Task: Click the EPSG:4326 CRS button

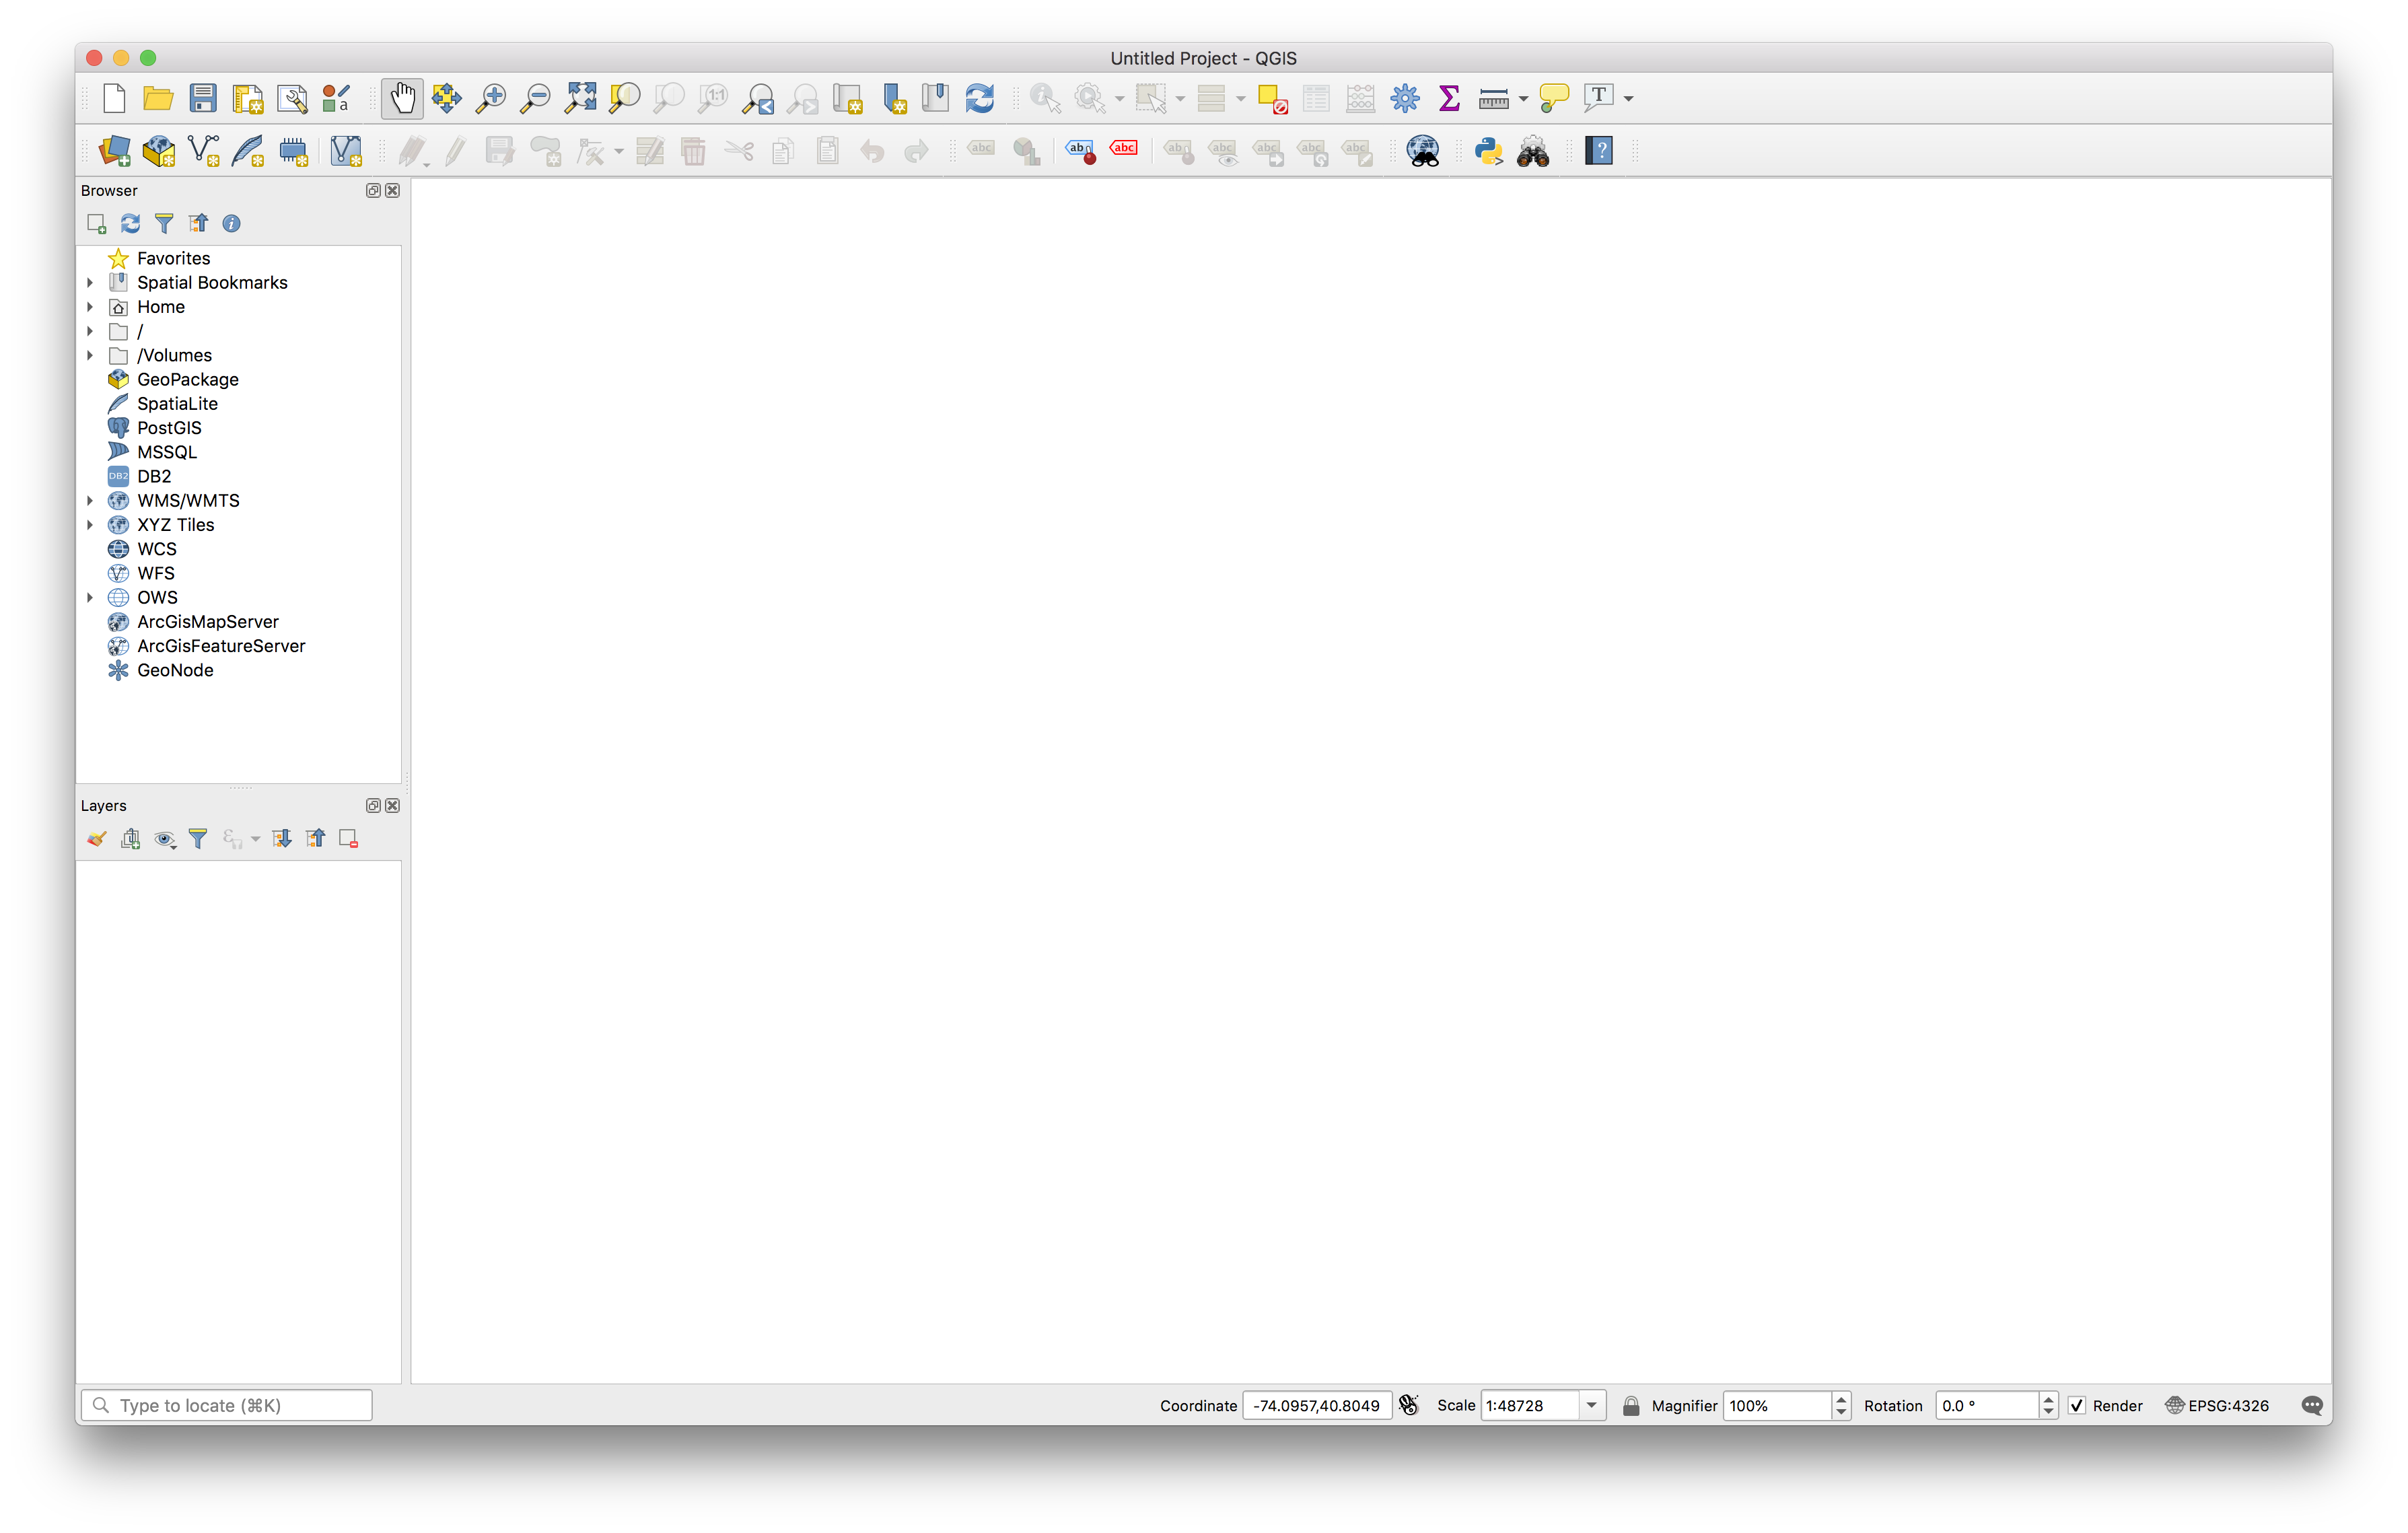Action: 2217,1405
